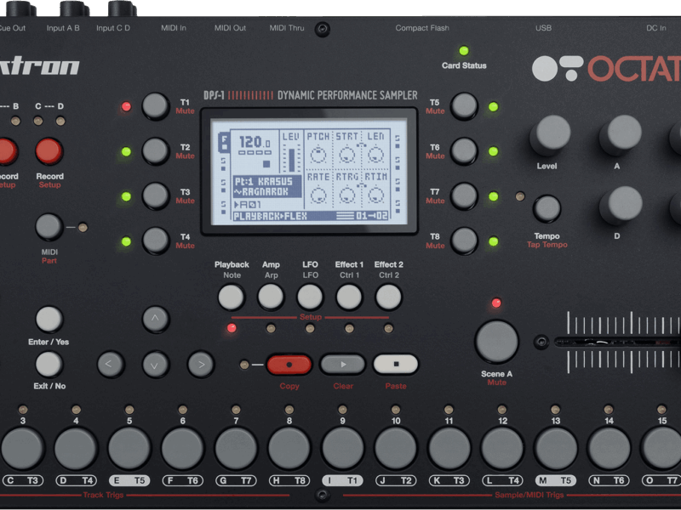Mute track T5
This screenshot has width=681, height=510.
(x=464, y=106)
